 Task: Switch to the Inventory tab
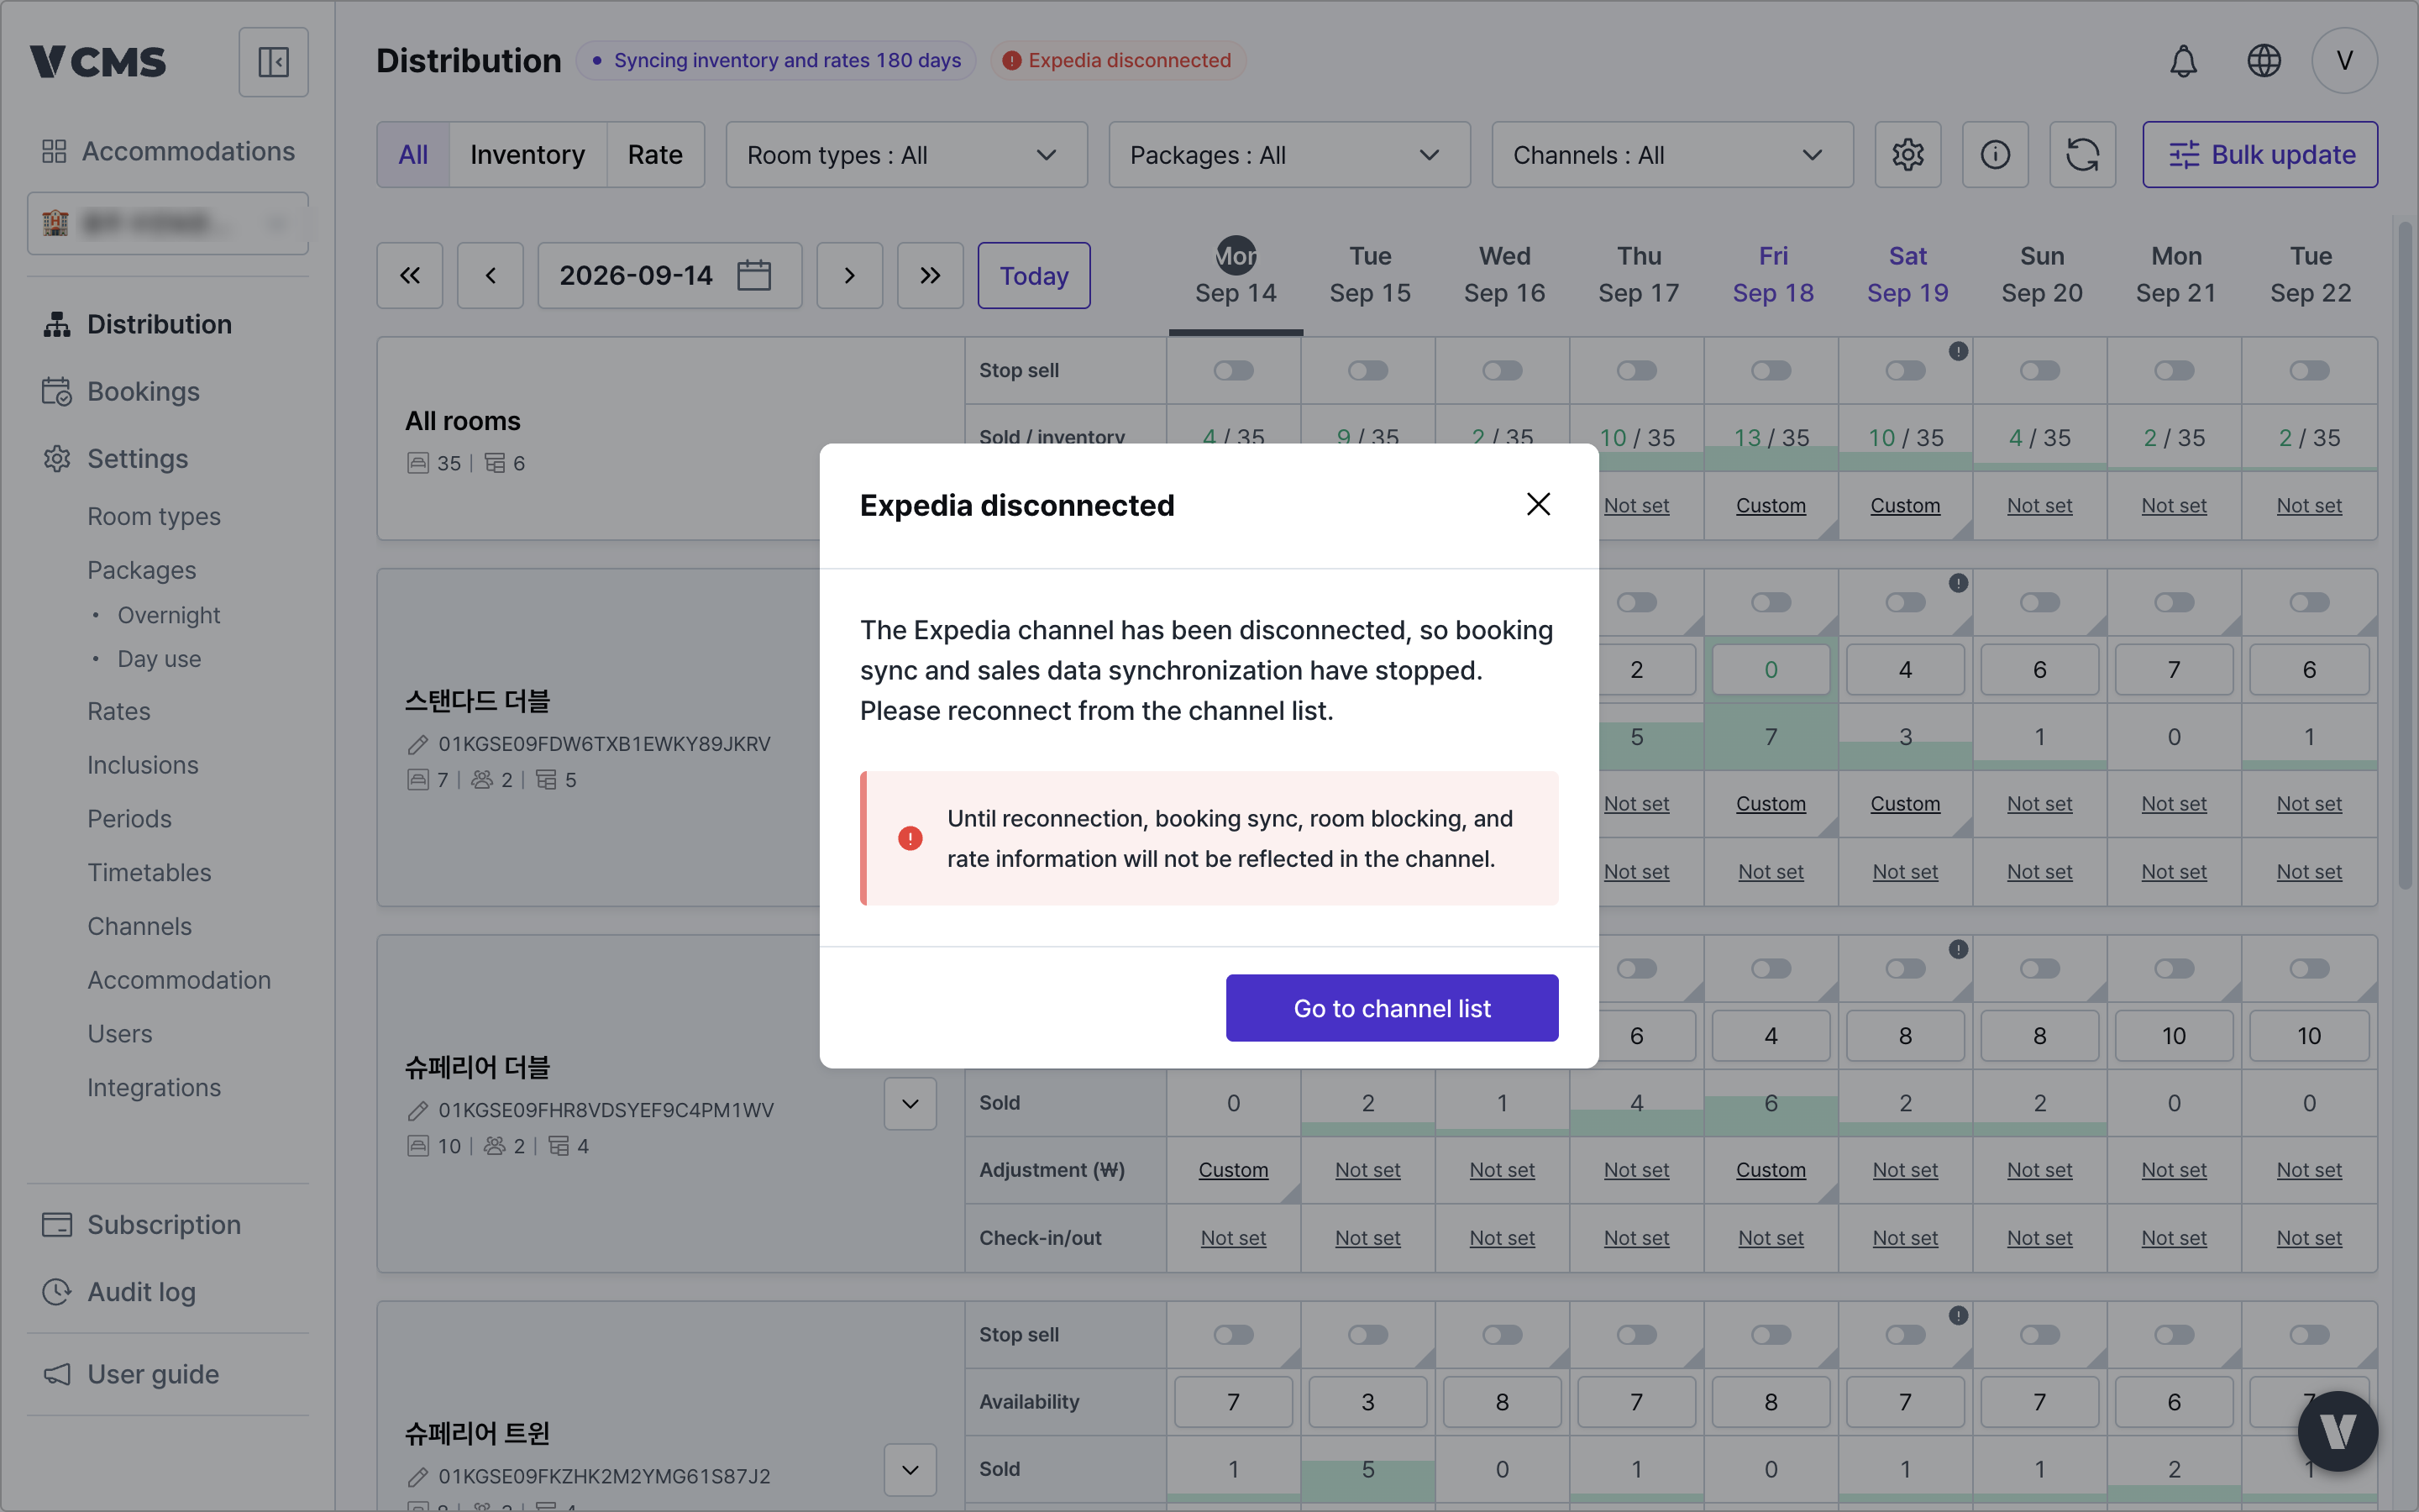click(x=527, y=155)
